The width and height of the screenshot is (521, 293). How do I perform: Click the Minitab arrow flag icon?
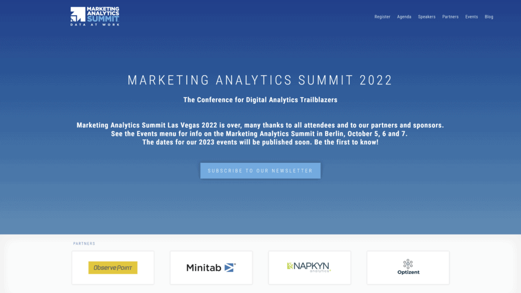point(230,267)
